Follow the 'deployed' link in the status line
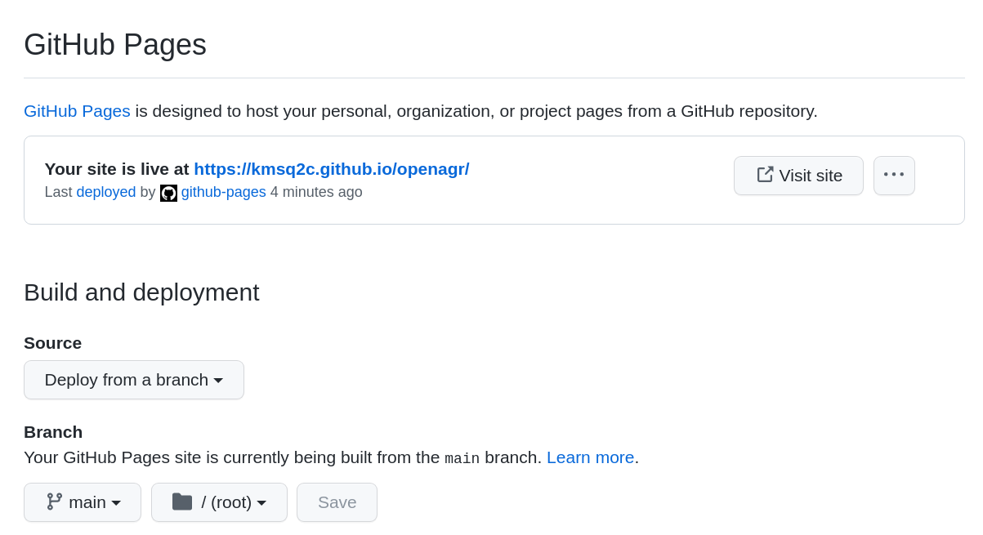Image resolution: width=983 pixels, height=535 pixels. (x=106, y=192)
